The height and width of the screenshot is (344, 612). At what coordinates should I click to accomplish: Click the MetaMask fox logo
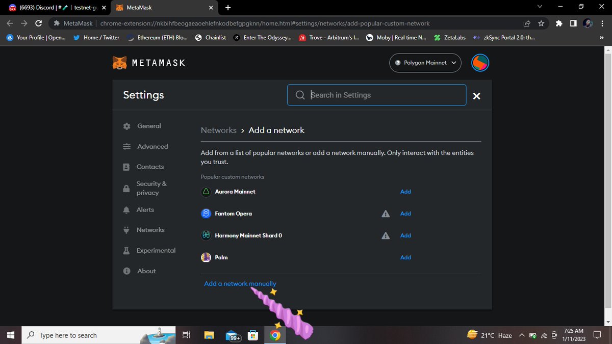coord(120,63)
